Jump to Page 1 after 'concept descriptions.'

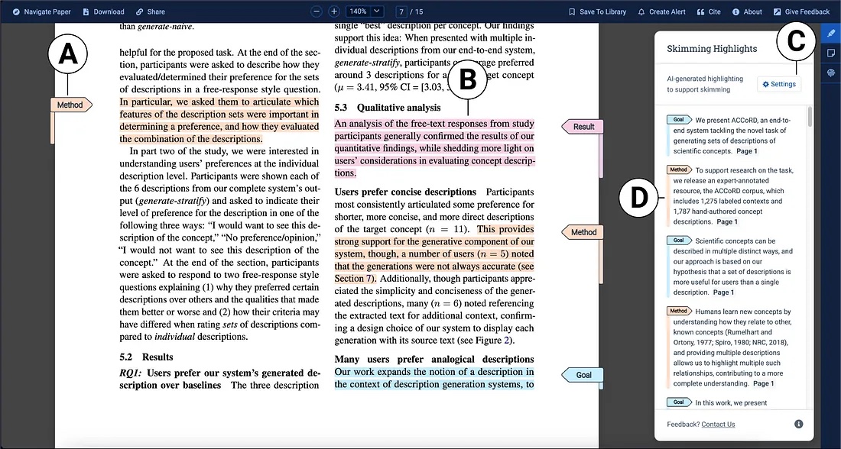click(x=727, y=221)
